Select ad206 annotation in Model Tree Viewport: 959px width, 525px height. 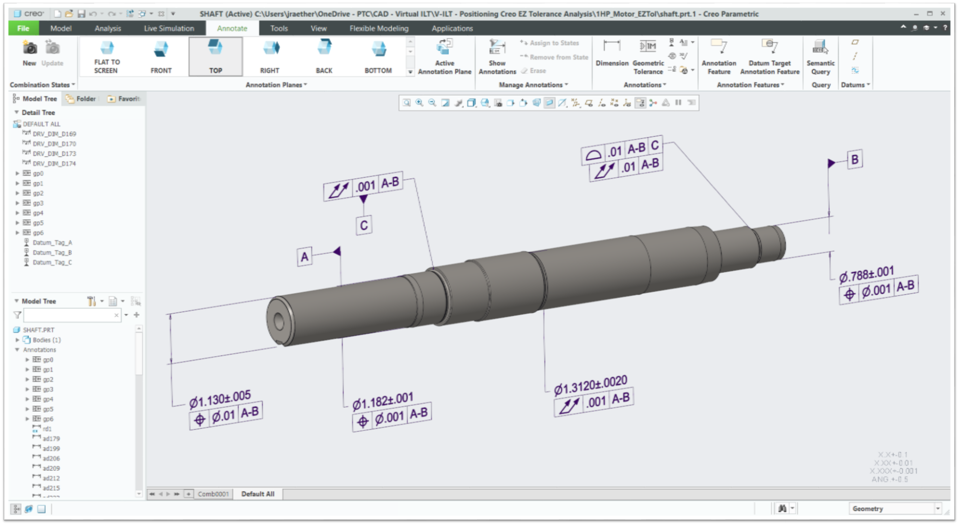coord(51,458)
